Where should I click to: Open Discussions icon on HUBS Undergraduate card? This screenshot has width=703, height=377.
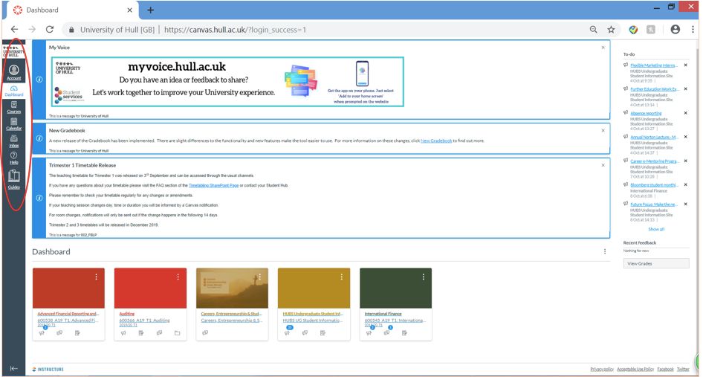(305, 332)
